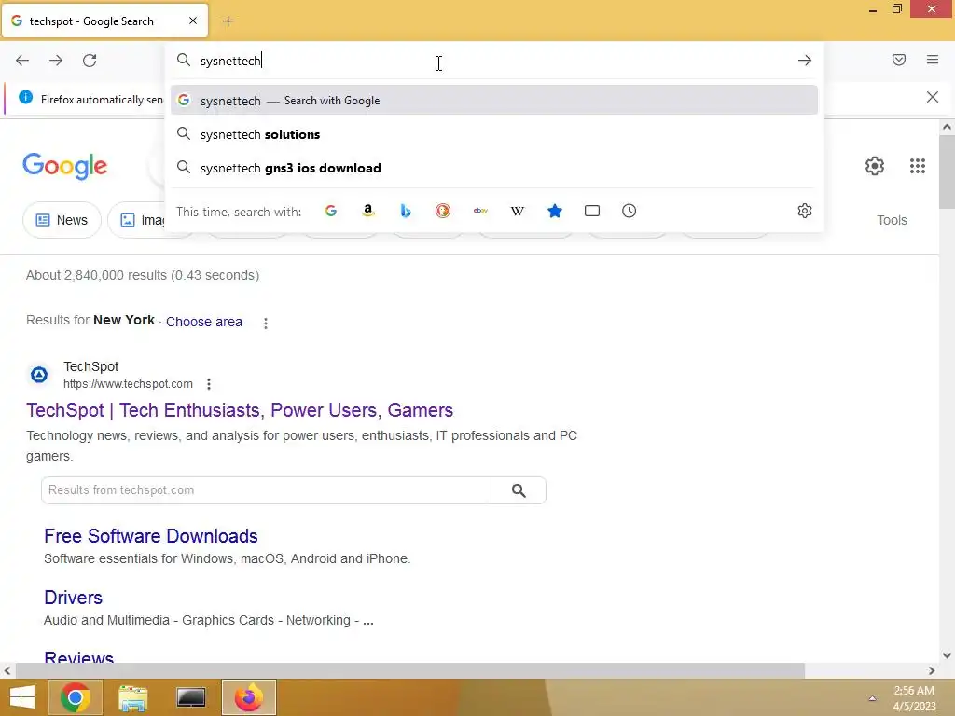Choose 'sysnettech solutions' suggestion
The height and width of the screenshot is (716, 955).
click(494, 134)
